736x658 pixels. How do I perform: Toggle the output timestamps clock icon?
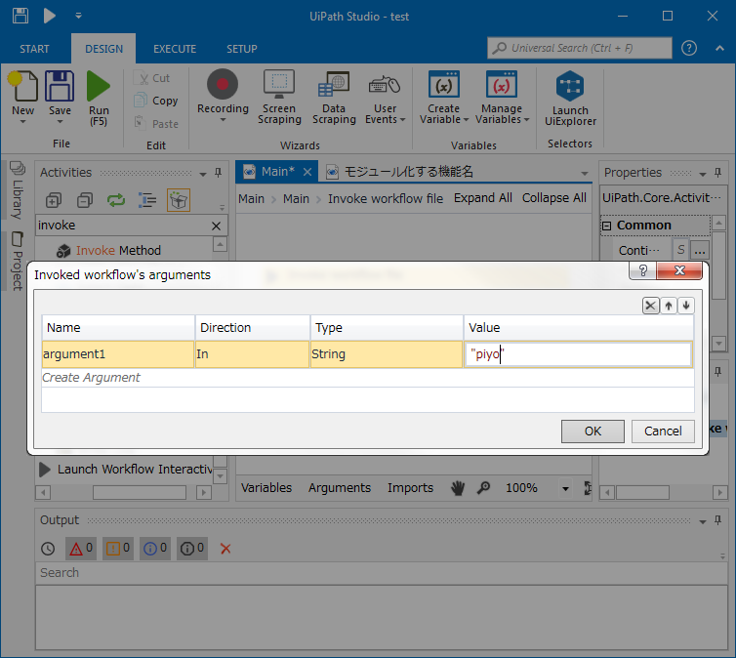point(48,549)
